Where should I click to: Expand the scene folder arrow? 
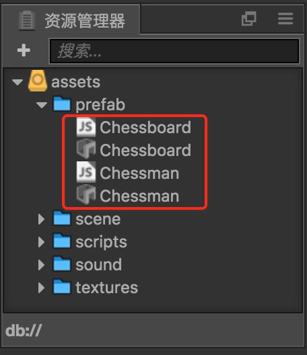point(41,219)
